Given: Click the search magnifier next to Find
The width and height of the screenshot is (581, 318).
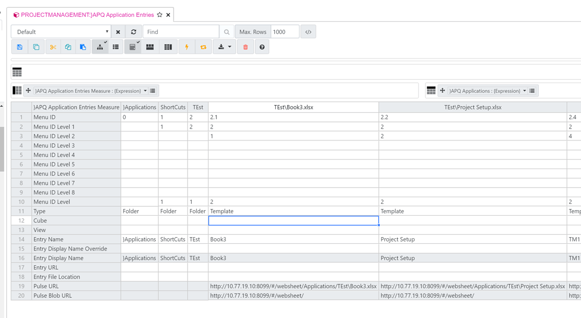Looking at the screenshot, I should [x=226, y=32].
